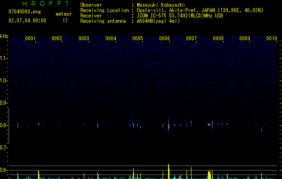Click time marker 0010

(x=272, y=38)
